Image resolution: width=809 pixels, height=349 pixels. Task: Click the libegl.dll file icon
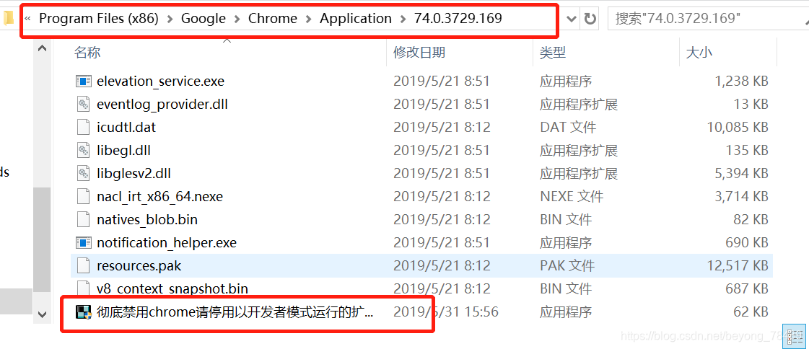(83, 150)
